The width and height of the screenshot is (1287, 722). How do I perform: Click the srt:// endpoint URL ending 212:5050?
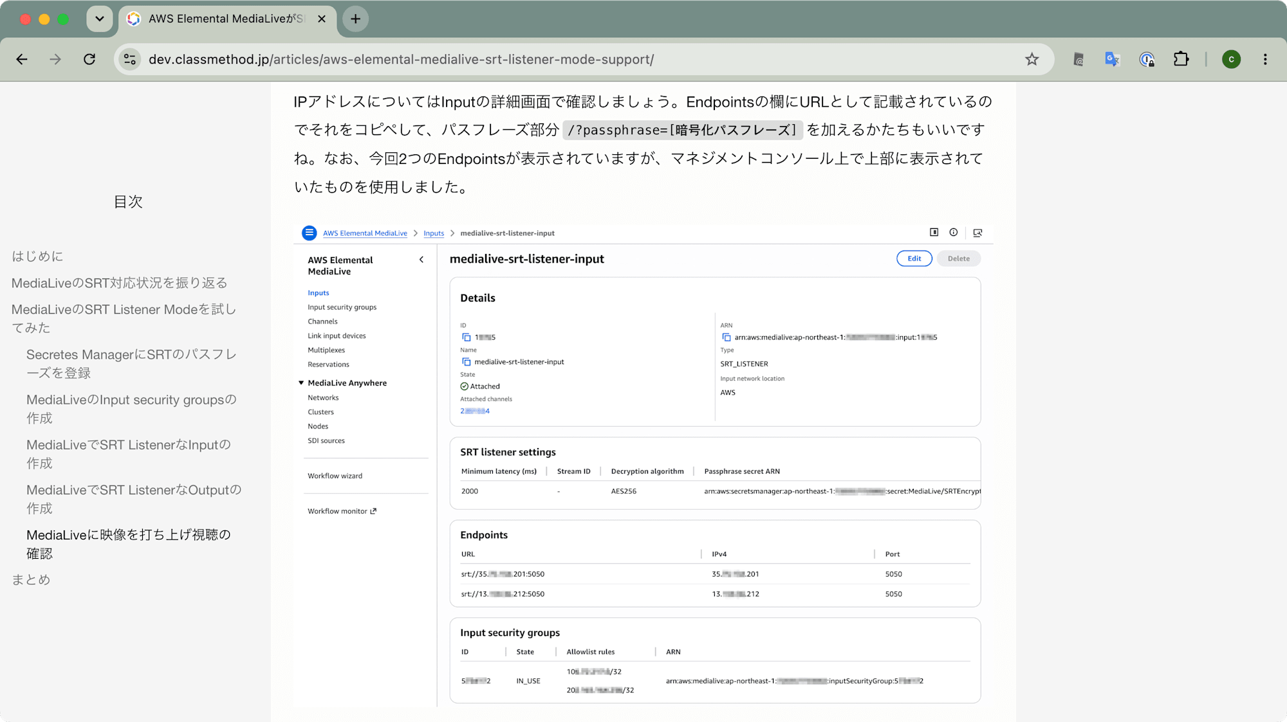pos(503,594)
